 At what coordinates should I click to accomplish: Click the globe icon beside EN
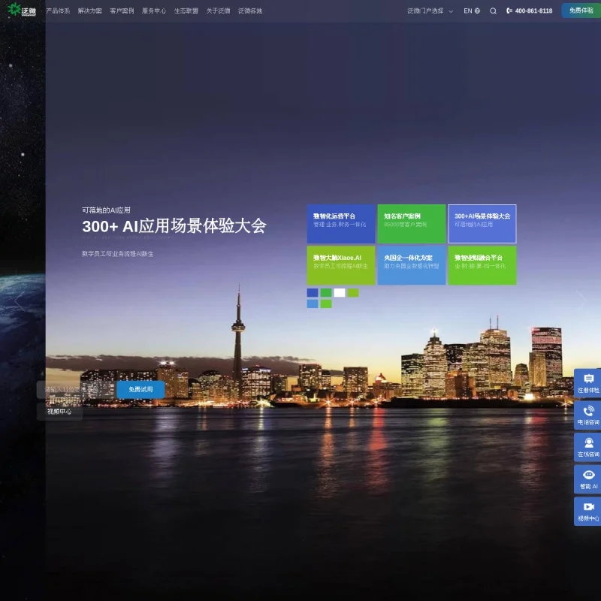click(x=477, y=11)
